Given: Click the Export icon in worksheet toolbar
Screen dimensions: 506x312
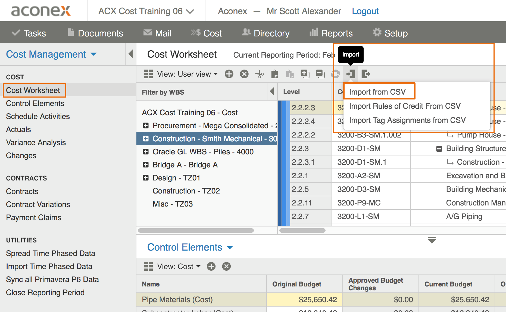Looking at the screenshot, I should 366,74.
